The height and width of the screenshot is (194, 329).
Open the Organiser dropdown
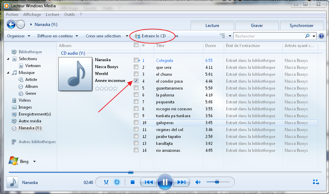pos(18,36)
